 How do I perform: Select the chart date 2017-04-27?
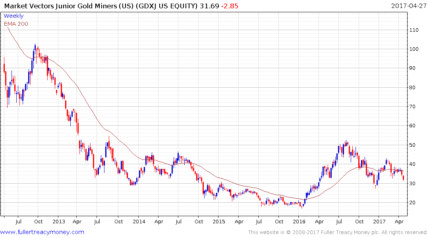tap(408, 6)
